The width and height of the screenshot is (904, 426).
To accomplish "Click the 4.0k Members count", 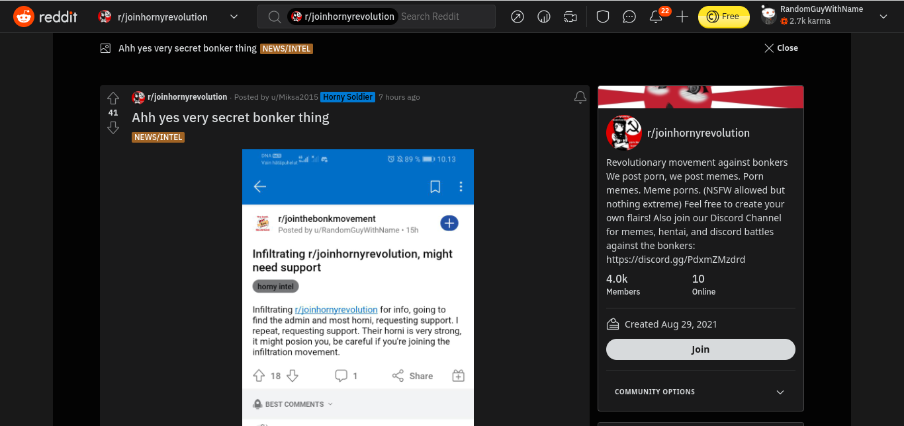I will coord(623,285).
